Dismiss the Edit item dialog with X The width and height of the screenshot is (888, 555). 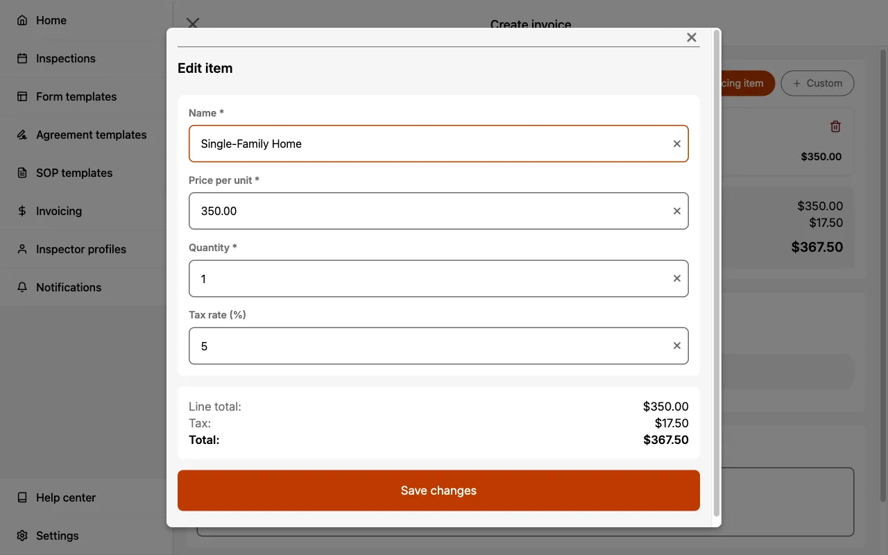coord(691,37)
